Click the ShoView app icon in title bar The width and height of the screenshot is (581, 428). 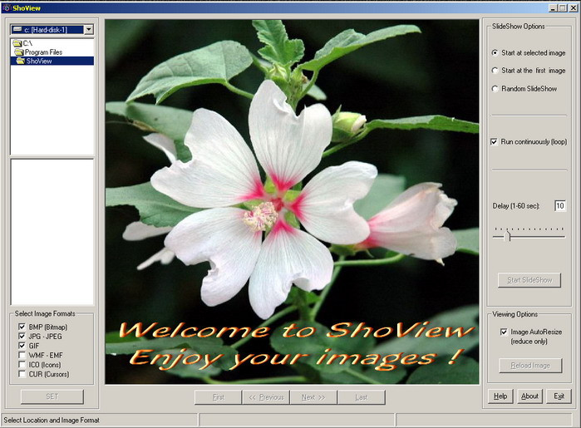coord(7,7)
